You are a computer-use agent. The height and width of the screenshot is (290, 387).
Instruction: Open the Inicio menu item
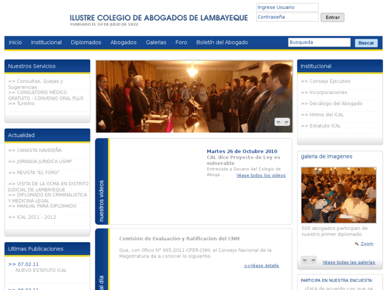point(15,43)
